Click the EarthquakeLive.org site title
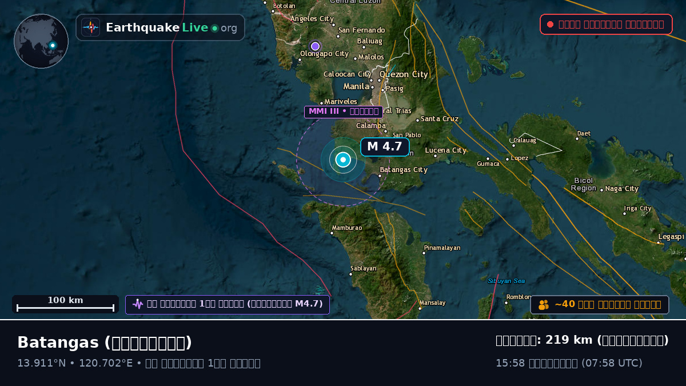This screenshot has height=386, width=686. point(171,28)
